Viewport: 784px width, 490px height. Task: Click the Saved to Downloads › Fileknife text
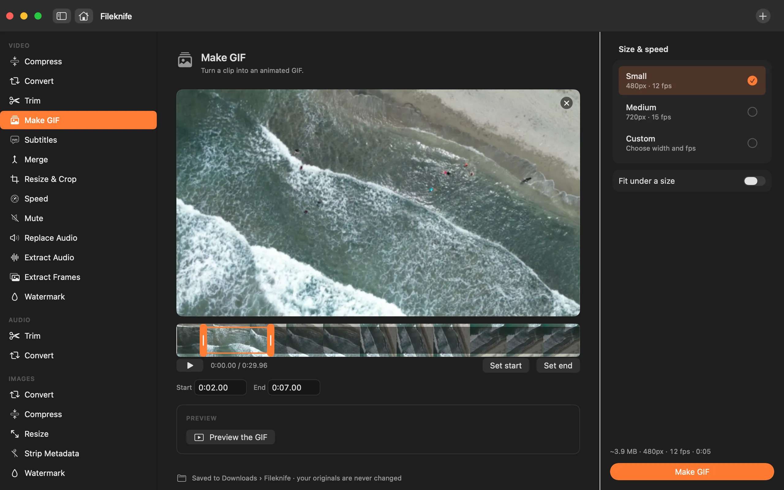coord(241,478)
